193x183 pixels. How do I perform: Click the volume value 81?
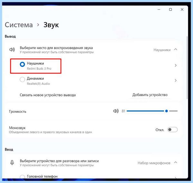[123, 111]
